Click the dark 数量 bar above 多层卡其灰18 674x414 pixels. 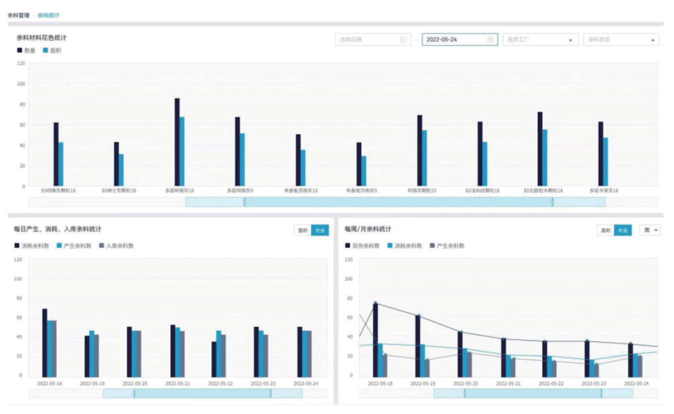pyautogui.click(x=601, y=154)
